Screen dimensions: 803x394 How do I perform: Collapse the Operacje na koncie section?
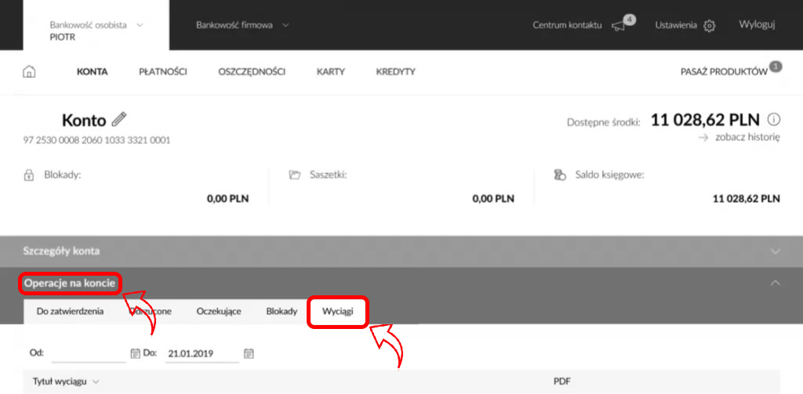[775, 282]
